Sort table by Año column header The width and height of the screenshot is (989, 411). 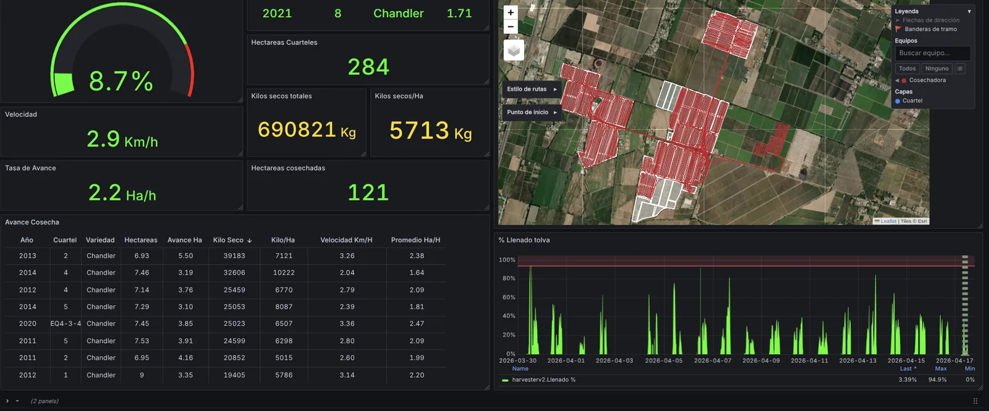[x=27, y=240]
